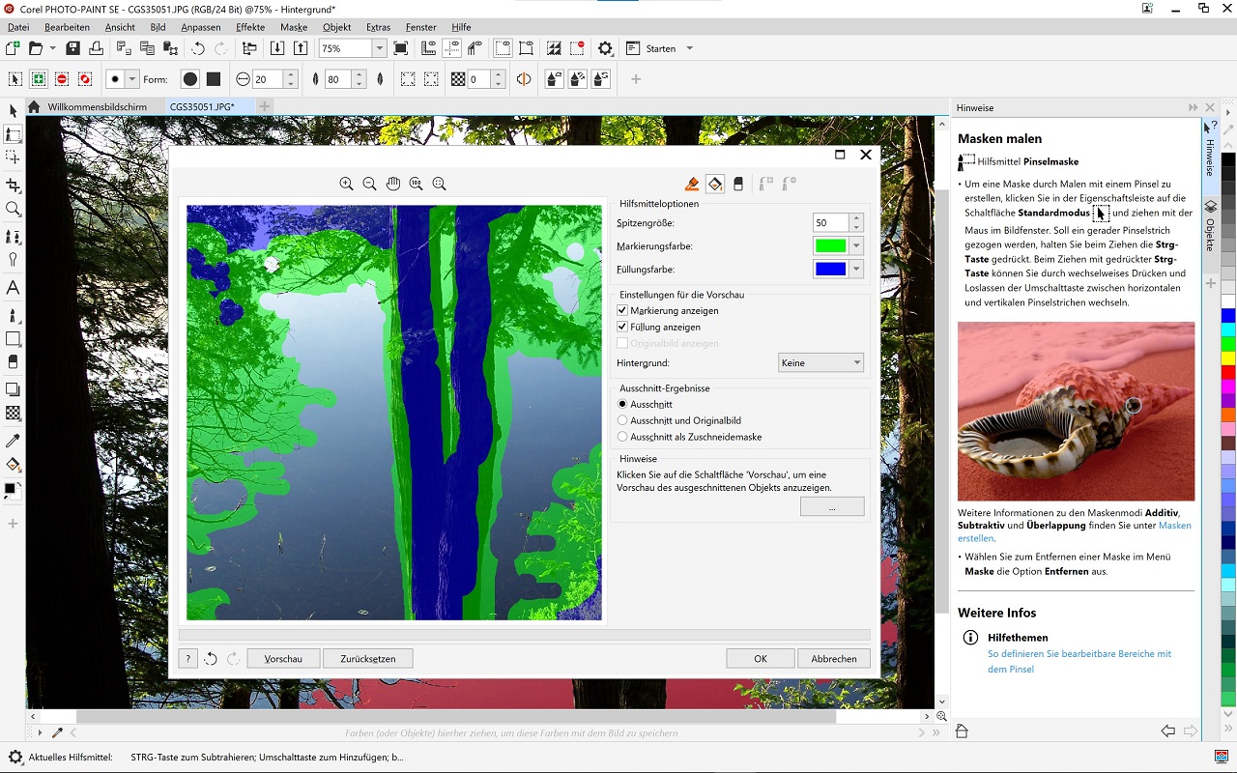
Task: Activate the pan hand tool in dialog
Action: (392, 184)
